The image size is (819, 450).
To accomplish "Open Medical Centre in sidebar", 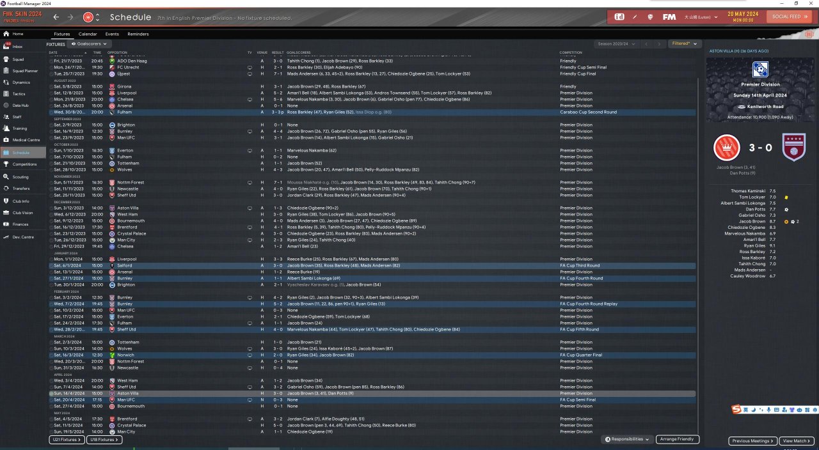I will [23, 140].
